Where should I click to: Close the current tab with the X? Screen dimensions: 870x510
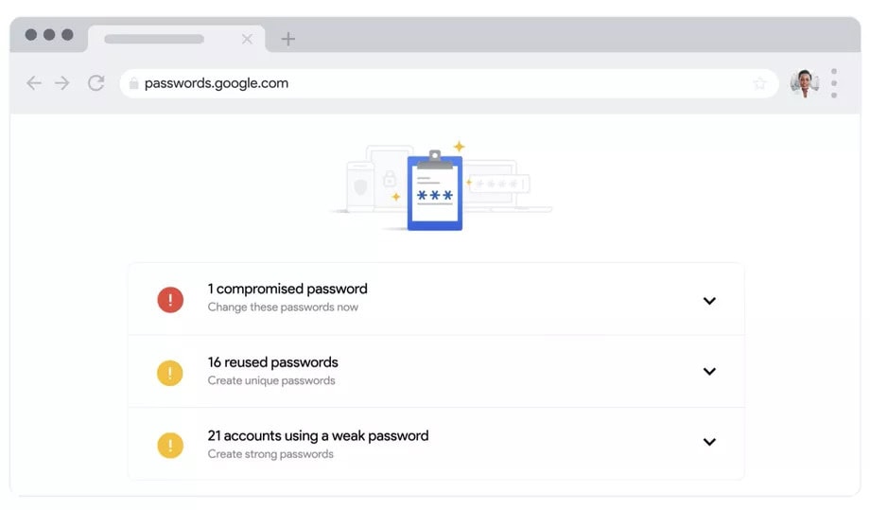point(247,39)
